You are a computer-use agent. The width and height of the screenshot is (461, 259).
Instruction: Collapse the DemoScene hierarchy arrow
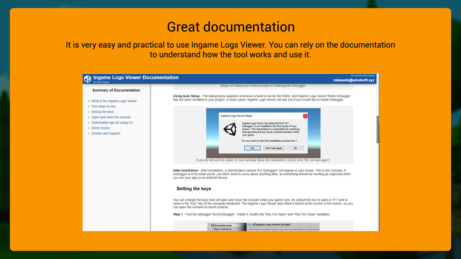[x=209, y=226]
